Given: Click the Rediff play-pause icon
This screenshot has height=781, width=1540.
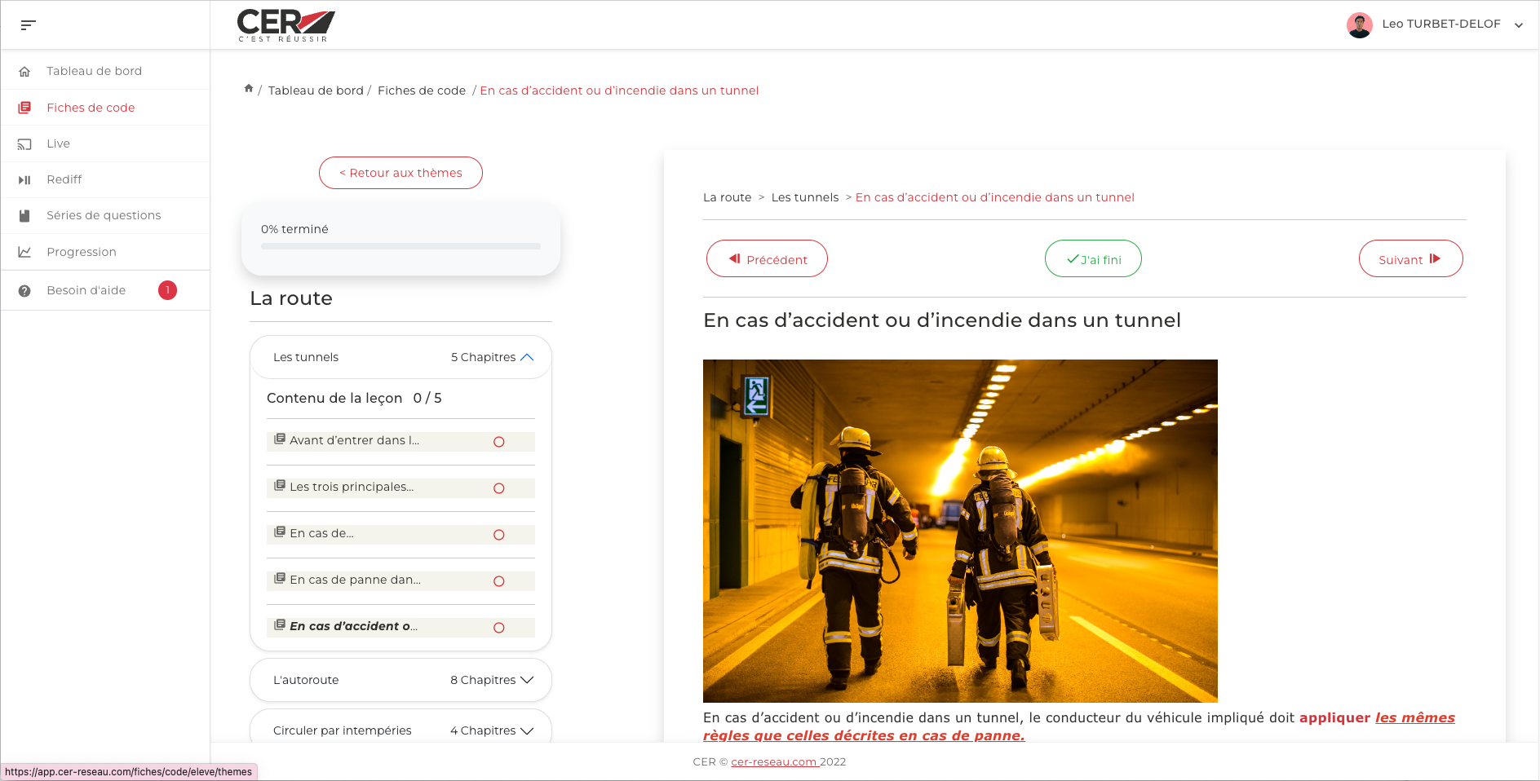Looking at the screenshot, I should tap(24, 180).
